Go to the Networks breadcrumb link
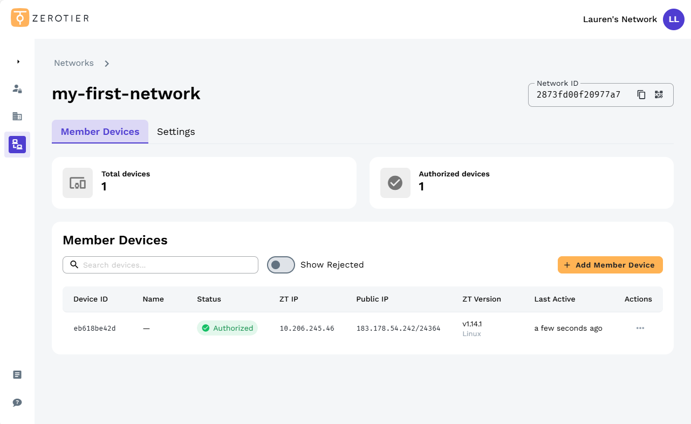This screenshot has height=424, width=691. [x=74, y=63]
